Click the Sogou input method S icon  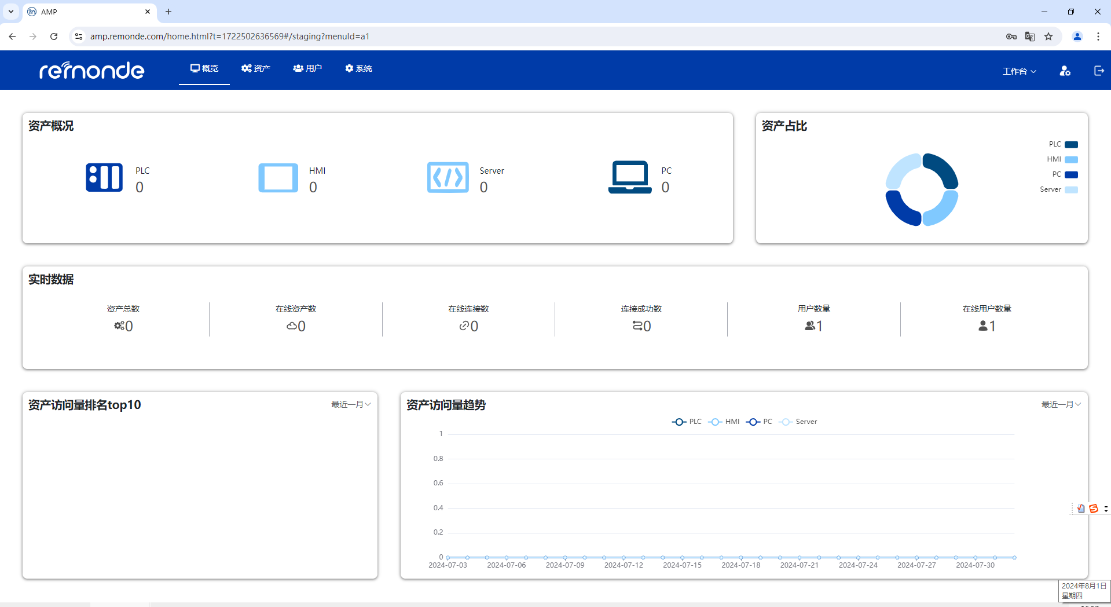pos(1094,509)
